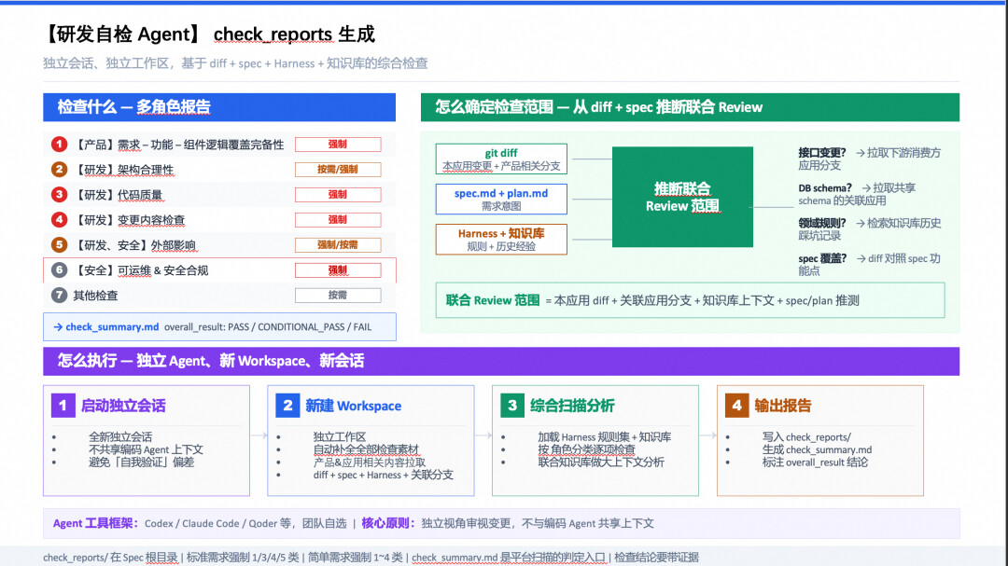Viewport: 1008px width, 566px height.
Task: Click the subtitle 独立会话、独立工作区 line
Action: 235,63
